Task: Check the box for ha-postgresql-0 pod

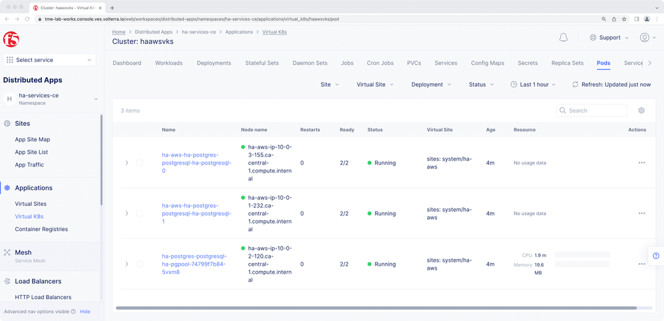Action: click(140, 162)
